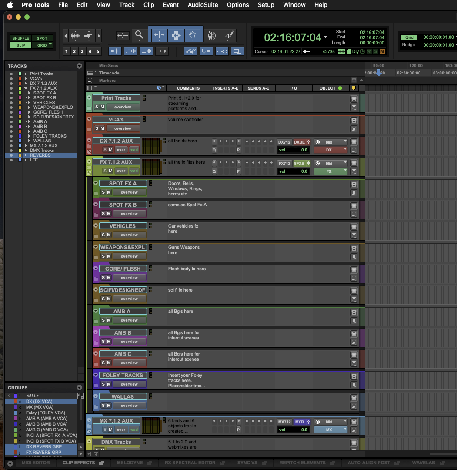Open the Apple menu
This screenshot has height=470, width=457.
coord(10,5)
